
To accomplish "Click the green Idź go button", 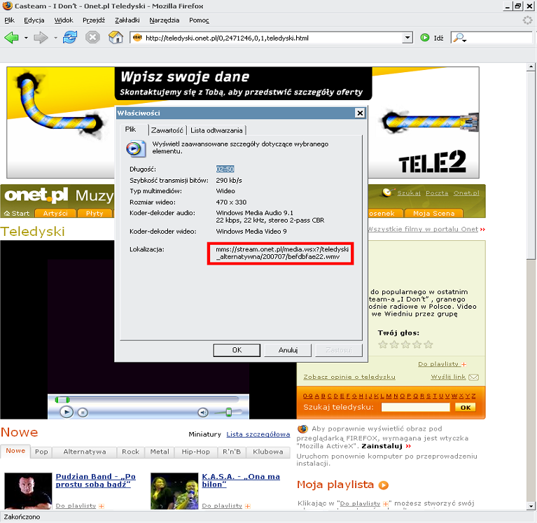I will 431,38.
